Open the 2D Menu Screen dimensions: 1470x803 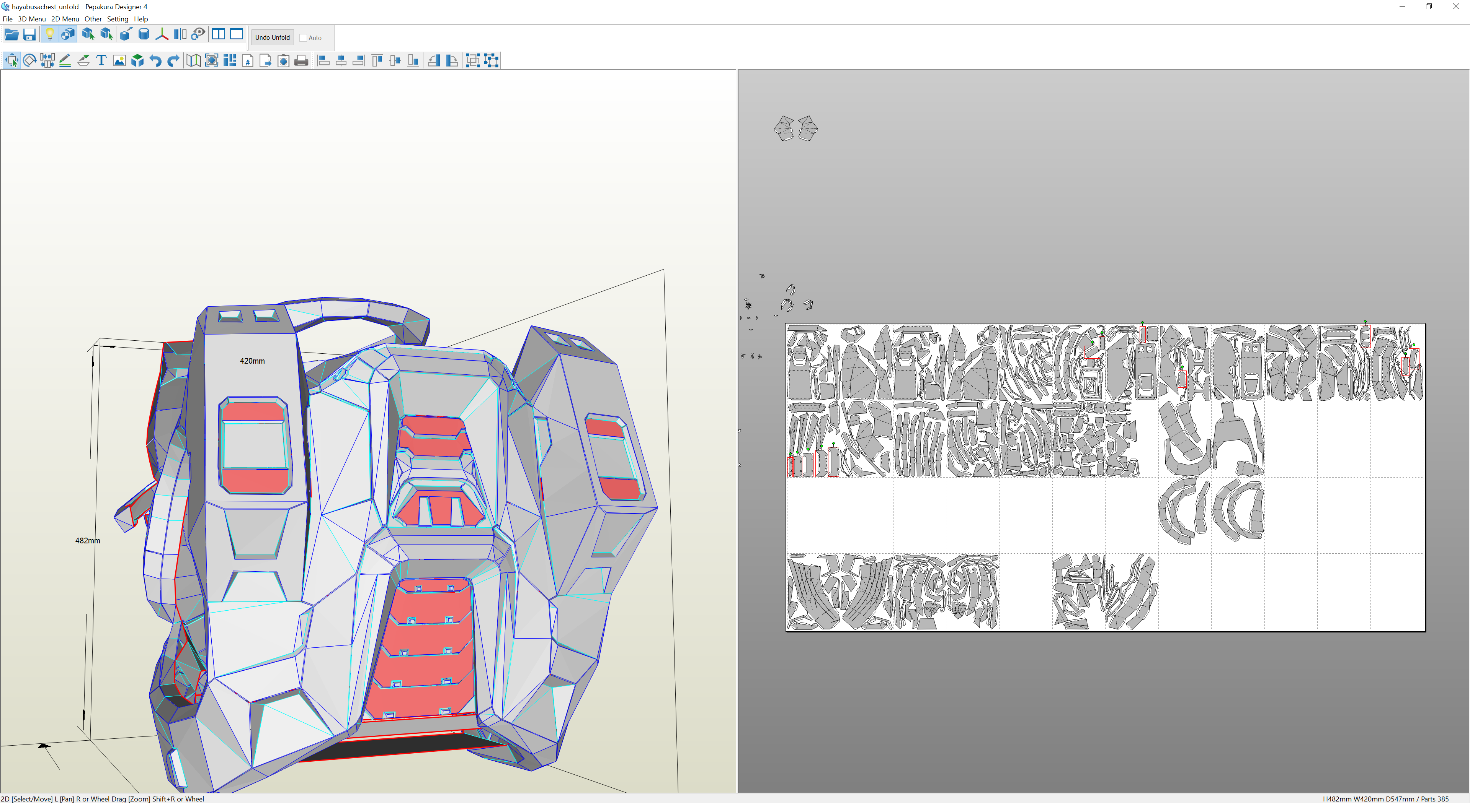(x=65, y=19)
